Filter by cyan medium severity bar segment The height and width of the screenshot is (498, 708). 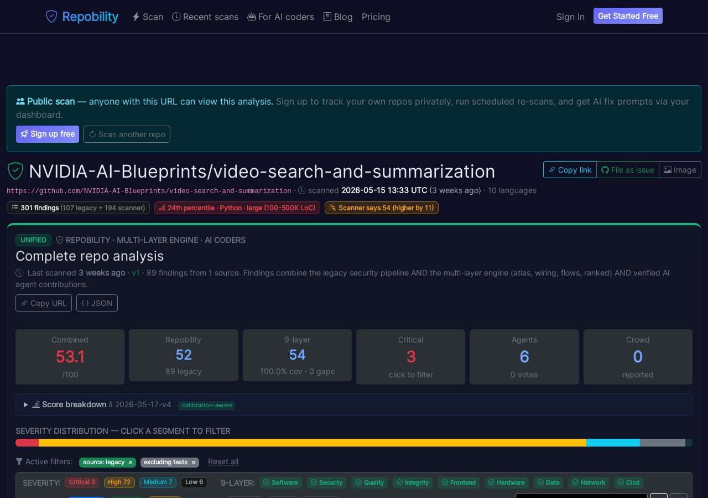[x=613, y=443]
